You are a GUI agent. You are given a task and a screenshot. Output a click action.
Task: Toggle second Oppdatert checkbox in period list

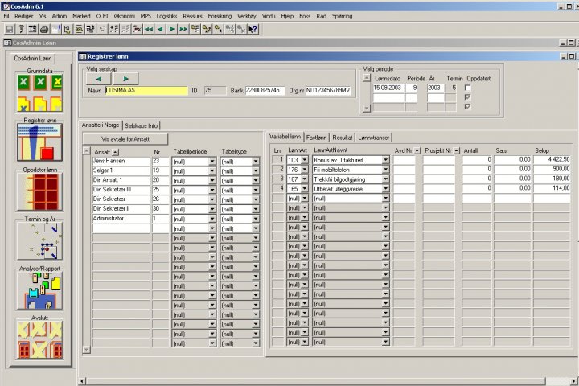point(467,97)
